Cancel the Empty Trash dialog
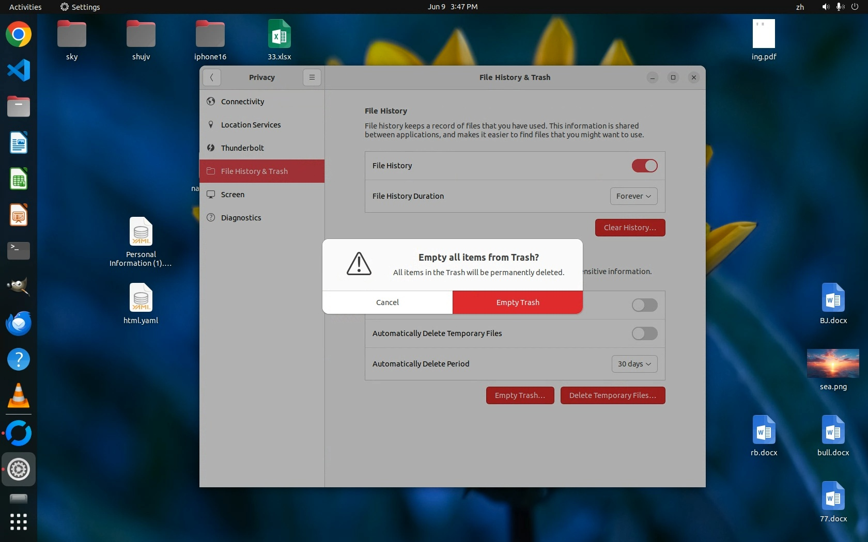This screenshot has height=542, width=868. click(x=388, y=302)
